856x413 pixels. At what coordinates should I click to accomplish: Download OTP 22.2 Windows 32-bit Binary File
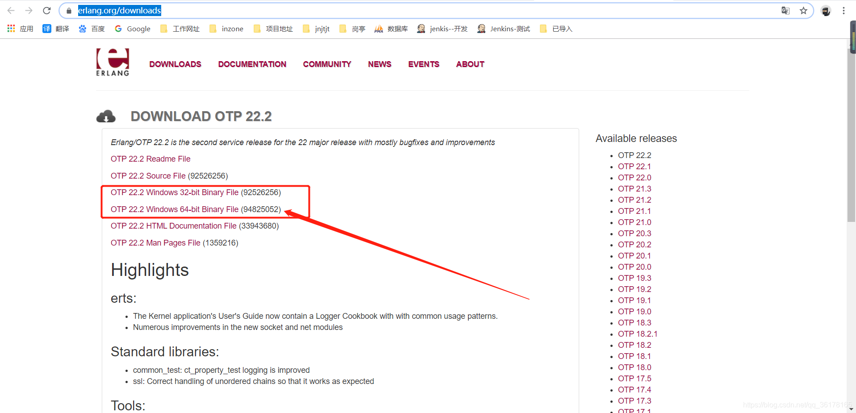coord(175,192)
